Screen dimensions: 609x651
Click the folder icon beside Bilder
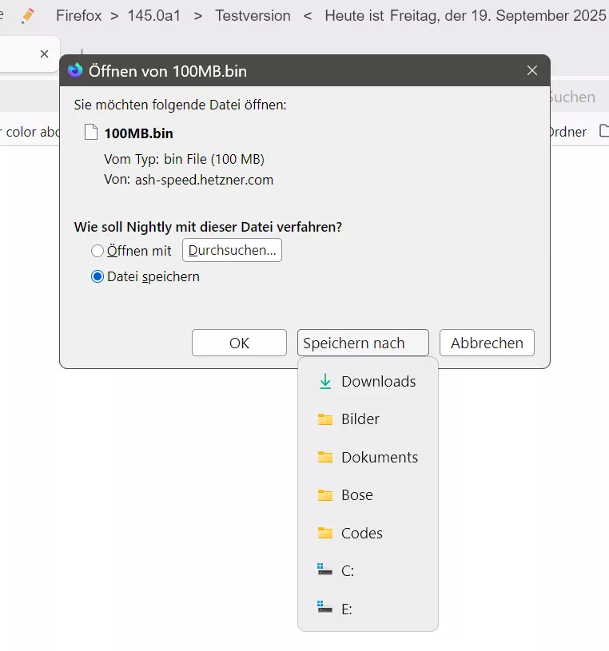[x=325, y=419]
